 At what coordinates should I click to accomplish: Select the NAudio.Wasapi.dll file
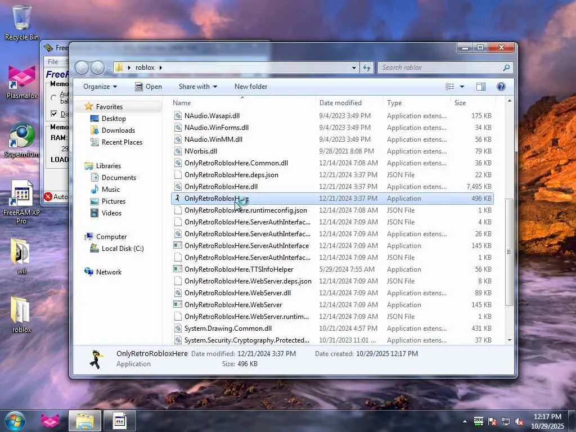coord(332,116)
